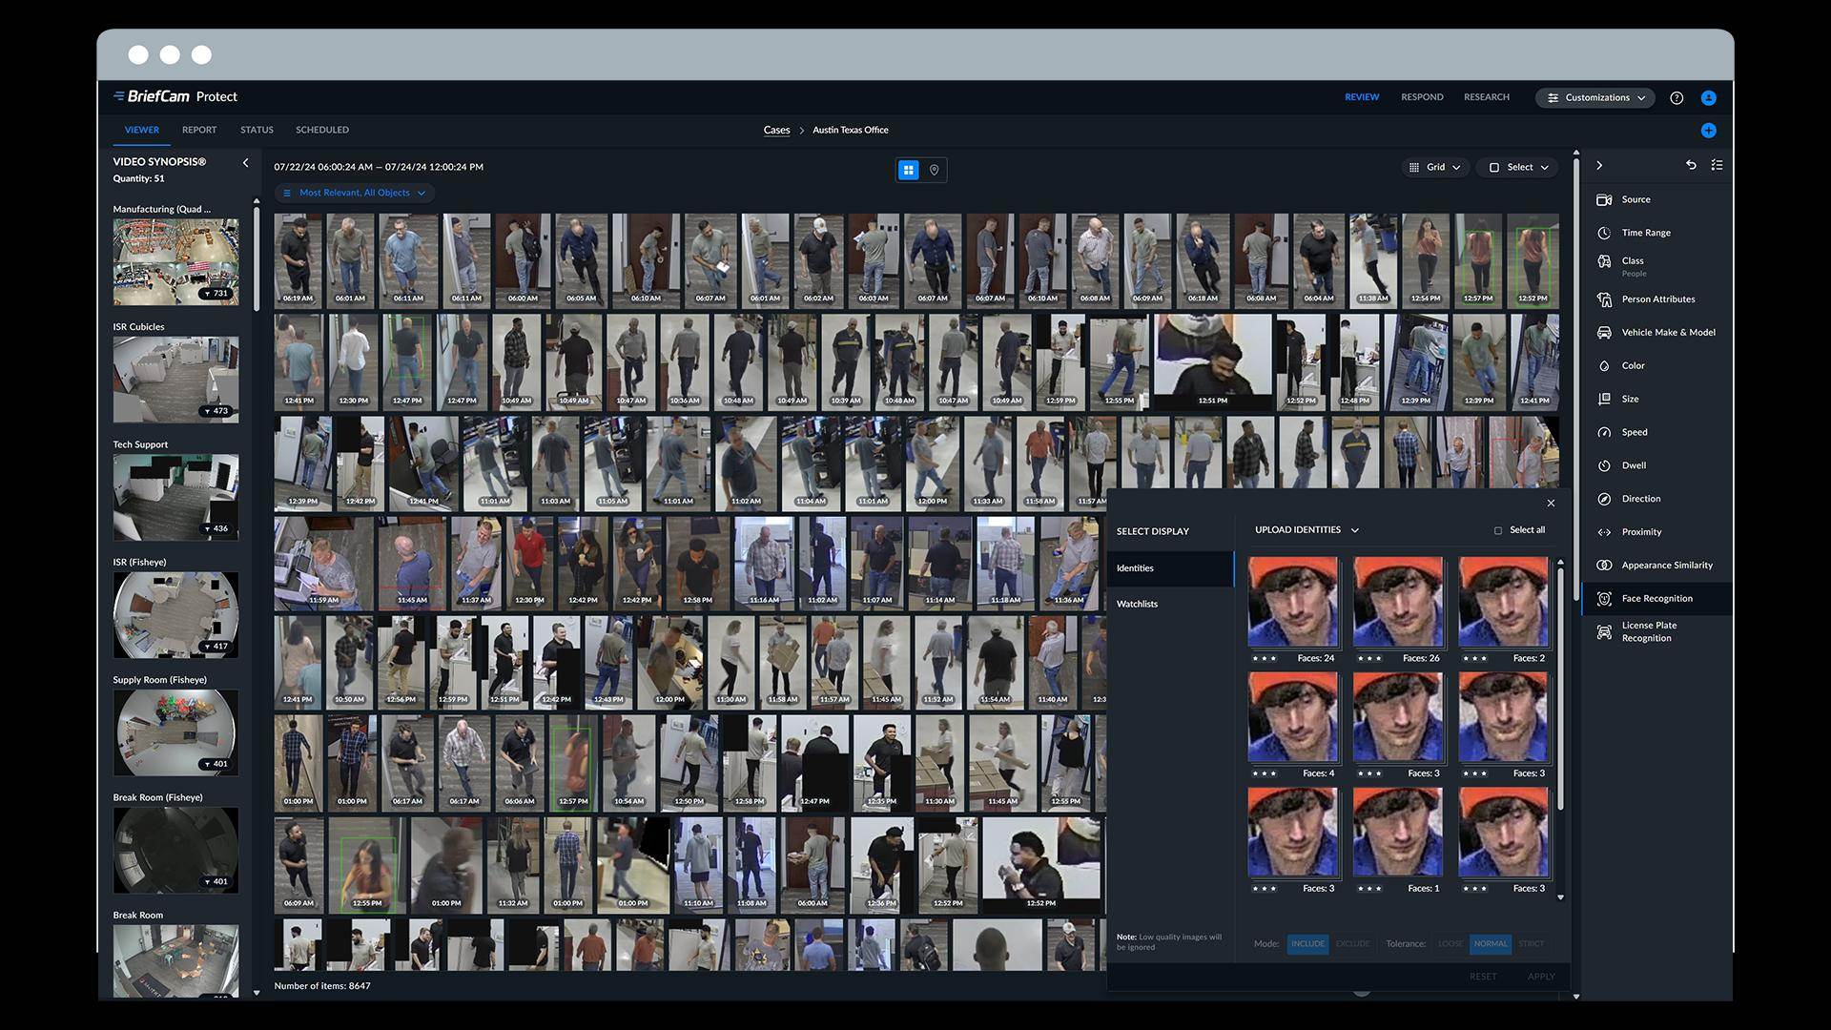1831x1030 pixels.
Task: Switch to map location view icon
Action: click(934, 170)
